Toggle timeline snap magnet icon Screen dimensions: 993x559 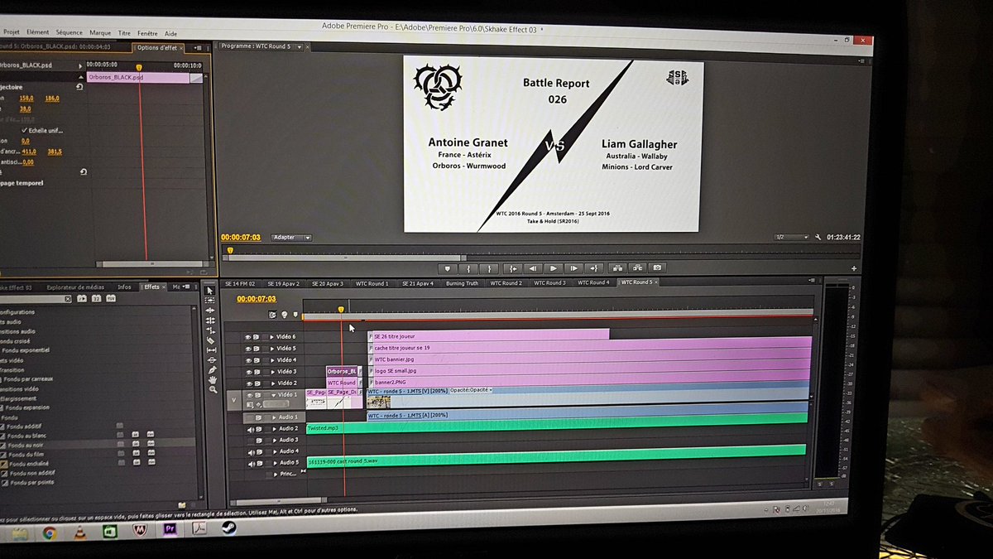273,315
